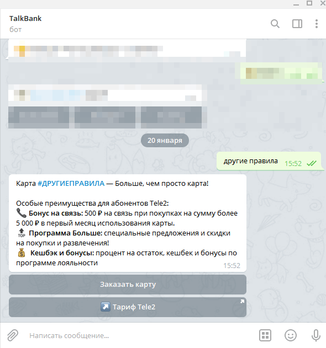326x348 pixels.
Task: Click the Заказать карту bot button
Action: 128,285
